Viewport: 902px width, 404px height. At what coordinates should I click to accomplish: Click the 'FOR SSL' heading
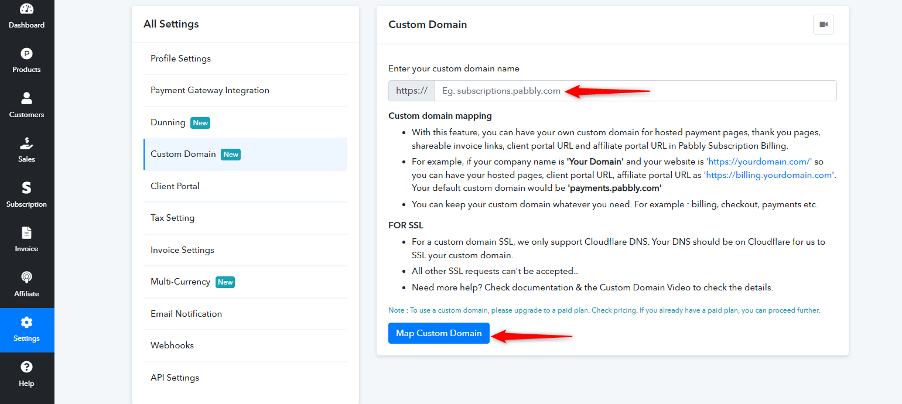pyautogui.click(x=406, y=225)
